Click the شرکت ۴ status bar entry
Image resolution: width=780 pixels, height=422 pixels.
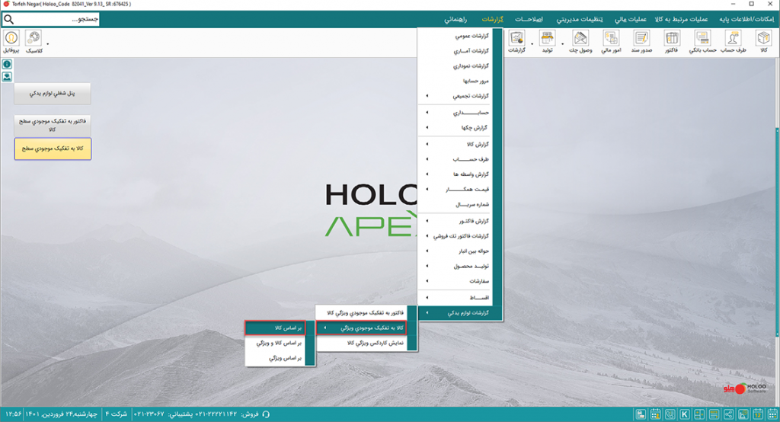(117, 414)
